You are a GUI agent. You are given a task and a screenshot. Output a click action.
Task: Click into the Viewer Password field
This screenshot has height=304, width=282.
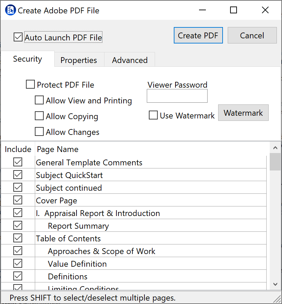tap(177, 96)
